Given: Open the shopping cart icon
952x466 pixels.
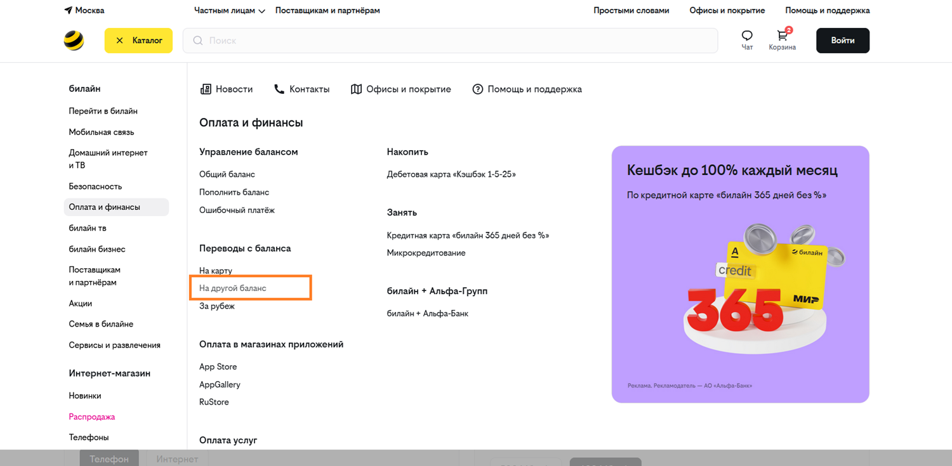Looking at the screenshot, I should (x=782, y=36).
